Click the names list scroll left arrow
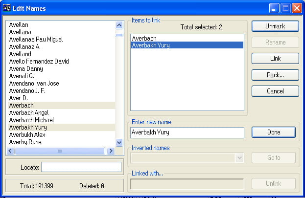 click(x=10, y=151)
